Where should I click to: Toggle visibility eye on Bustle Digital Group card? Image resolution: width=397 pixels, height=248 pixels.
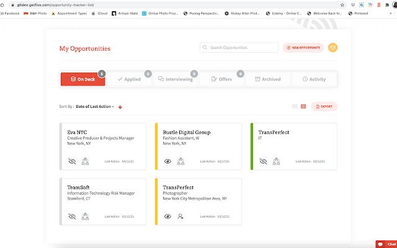(x=167, y=161)
